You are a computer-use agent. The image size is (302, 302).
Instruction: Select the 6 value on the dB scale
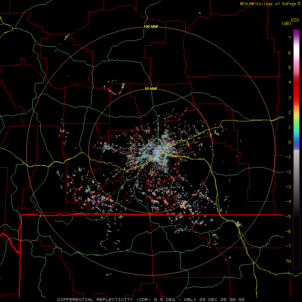290,53
